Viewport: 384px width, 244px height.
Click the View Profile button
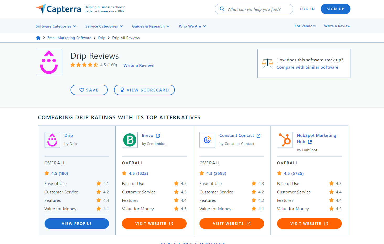tap(77, 224)
